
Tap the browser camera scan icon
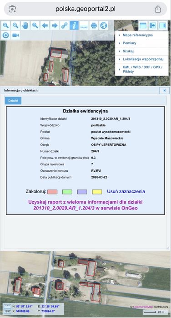(12, 9)
